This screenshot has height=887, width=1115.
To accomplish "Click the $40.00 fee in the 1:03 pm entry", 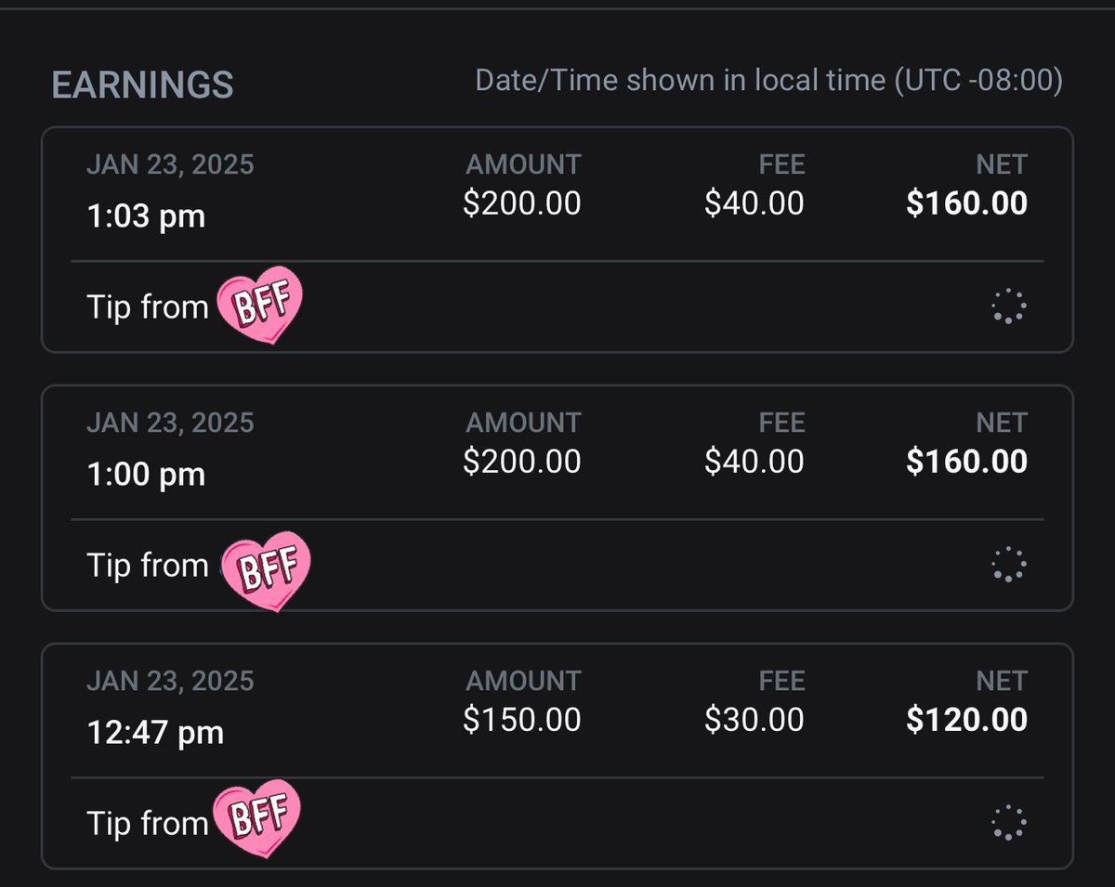I will pos(754,203).
